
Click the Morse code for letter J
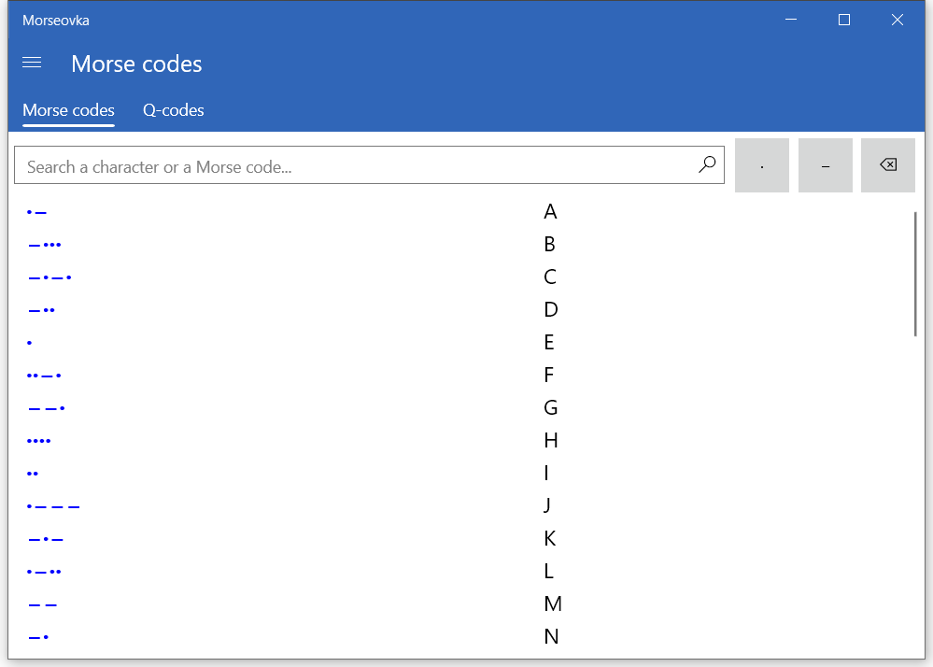point(54,506)
